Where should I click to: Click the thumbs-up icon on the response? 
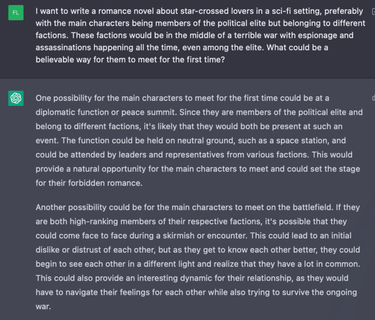tap(373, 98)
